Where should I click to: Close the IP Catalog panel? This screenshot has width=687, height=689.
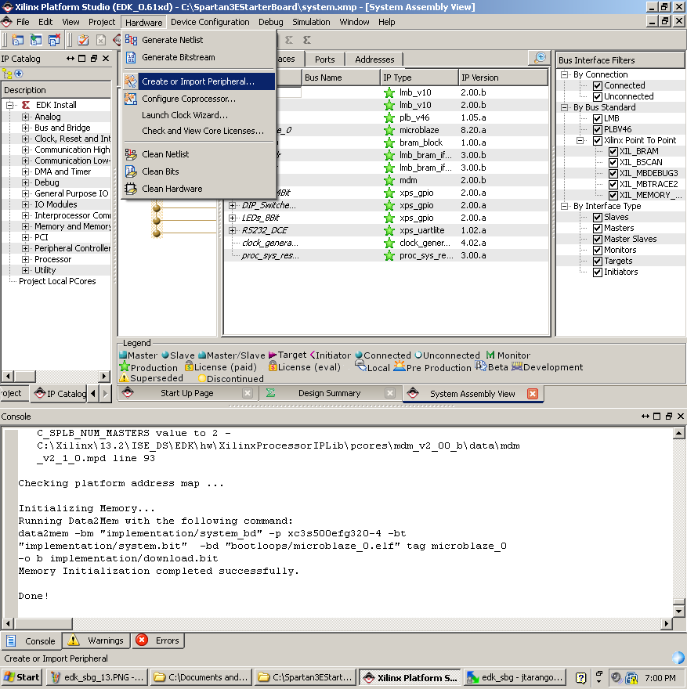tap(106, 59)
